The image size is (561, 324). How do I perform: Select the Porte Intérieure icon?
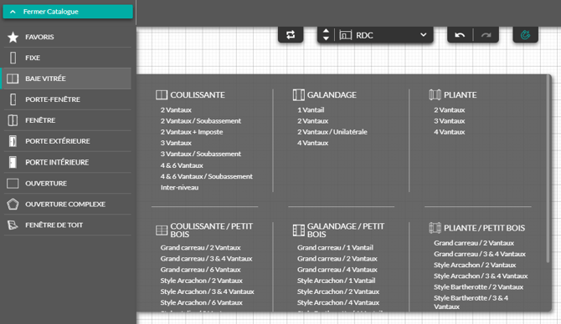point(13,162)
